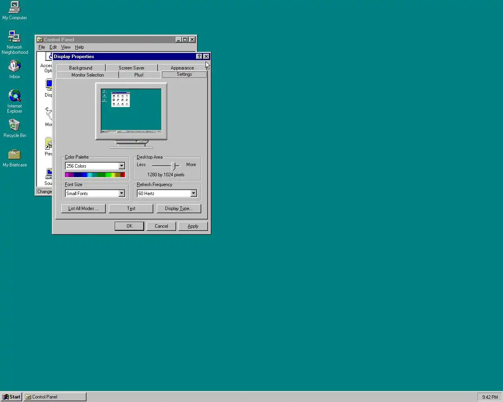The image size is (503, 402).
Task: Click the Desktop Area slider thumb
Action: click(173, 166)
